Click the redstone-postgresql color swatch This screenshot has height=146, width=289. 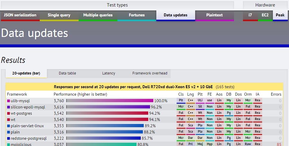click(8, 139)
